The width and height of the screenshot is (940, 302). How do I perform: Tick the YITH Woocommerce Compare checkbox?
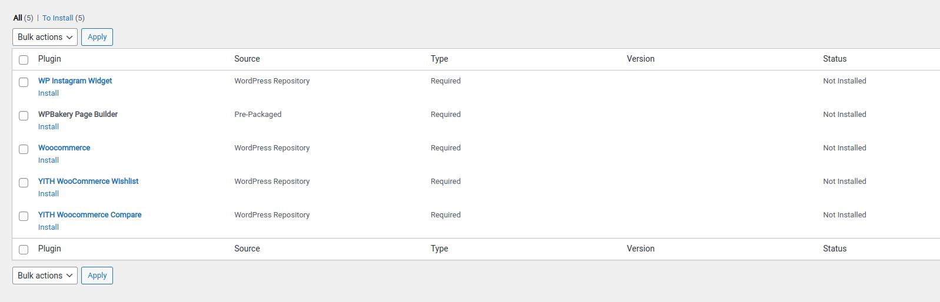[24, 216]
